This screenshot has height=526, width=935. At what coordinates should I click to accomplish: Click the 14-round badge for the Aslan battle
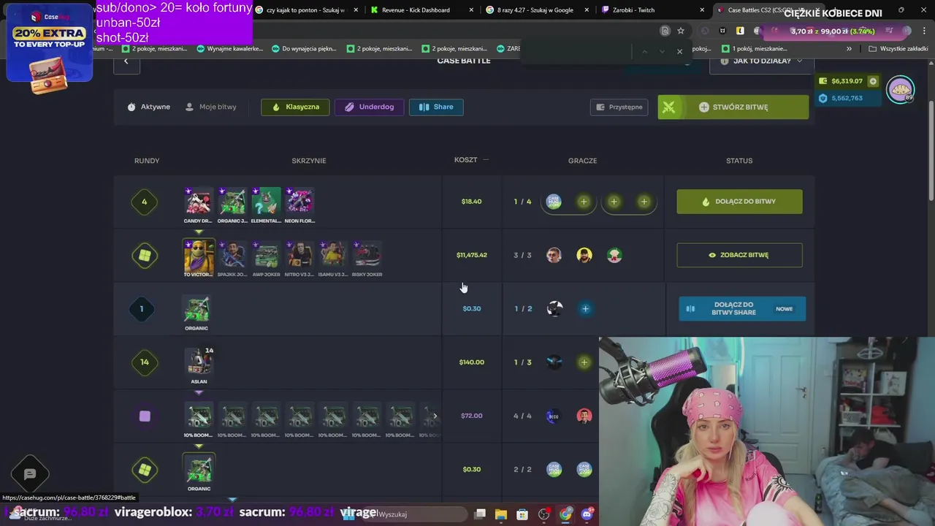(x=145, y=362)
